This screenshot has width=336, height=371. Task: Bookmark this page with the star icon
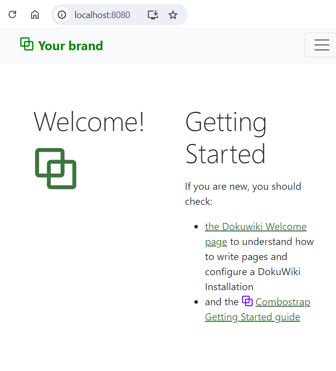click(173, 15)
